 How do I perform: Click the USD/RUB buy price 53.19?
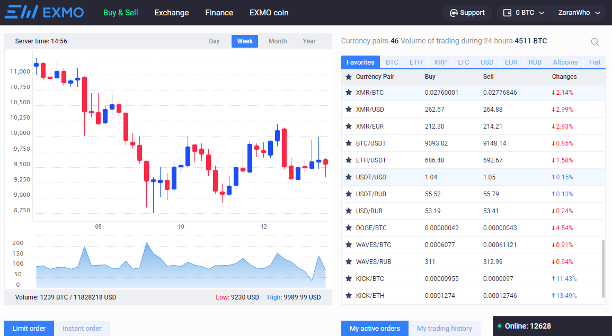point(432,211)
